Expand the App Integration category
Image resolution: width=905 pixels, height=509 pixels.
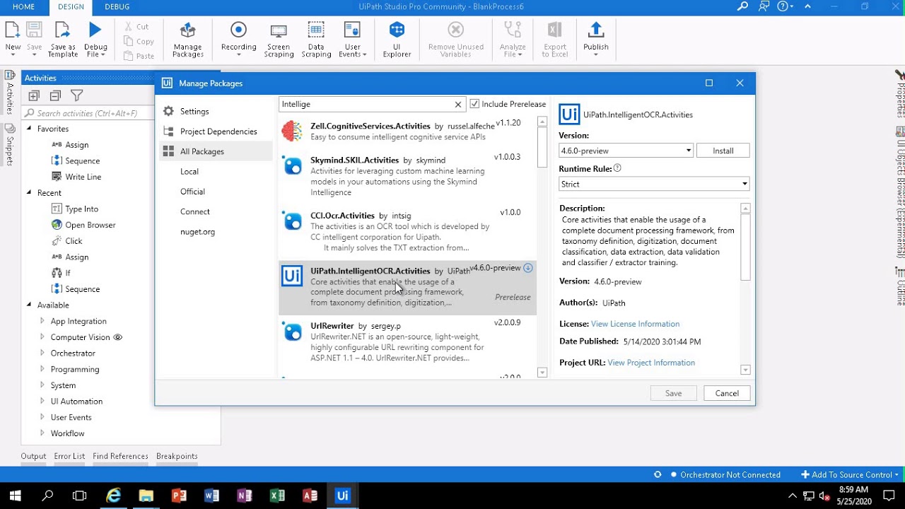pos(42,321)
